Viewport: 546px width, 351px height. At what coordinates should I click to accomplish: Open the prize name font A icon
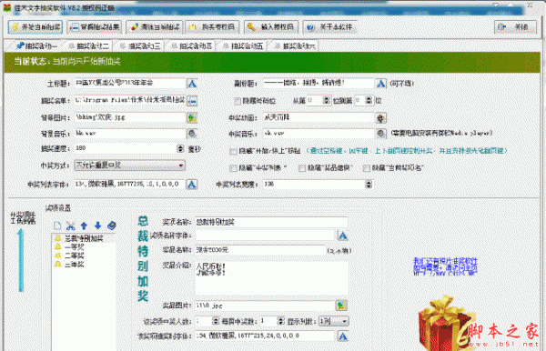[343, 236]
